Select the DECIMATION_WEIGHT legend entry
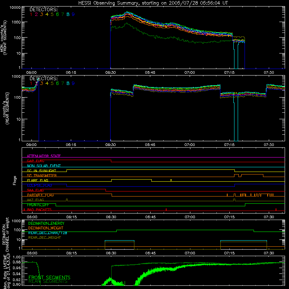Viewport: 289px width, 289px height. [46, 228]
